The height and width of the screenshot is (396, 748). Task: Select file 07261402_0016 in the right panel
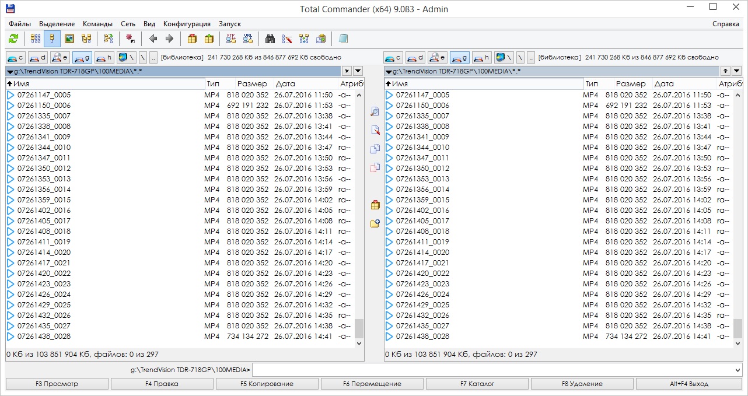[422, 211]
